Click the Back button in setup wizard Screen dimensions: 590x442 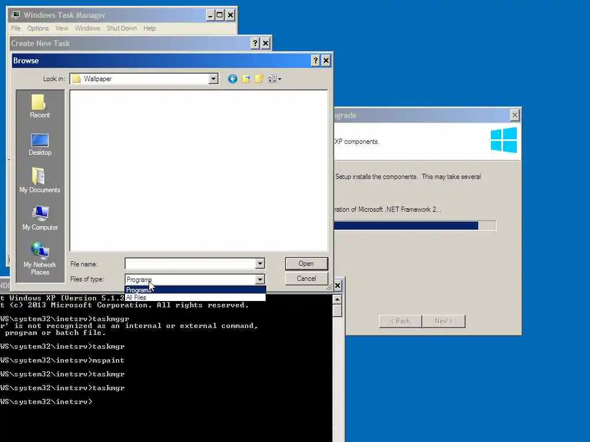tap(400, 321)
